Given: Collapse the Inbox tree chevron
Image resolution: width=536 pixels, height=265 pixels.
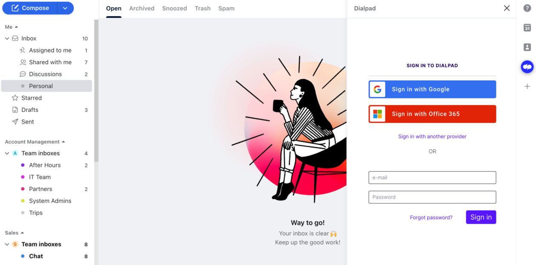Looking at the screenshot, I should (x=7, y=38).
